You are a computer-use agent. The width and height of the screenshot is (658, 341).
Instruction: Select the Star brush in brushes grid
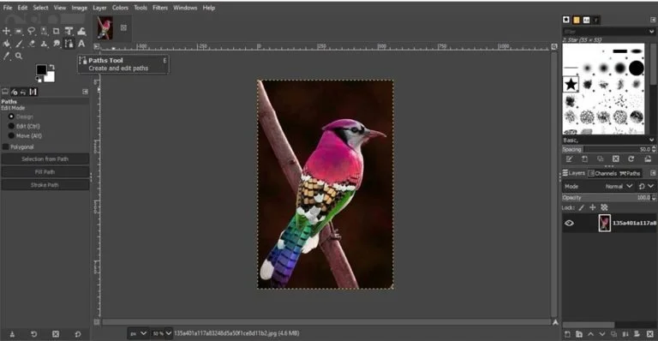click(571, 84)
